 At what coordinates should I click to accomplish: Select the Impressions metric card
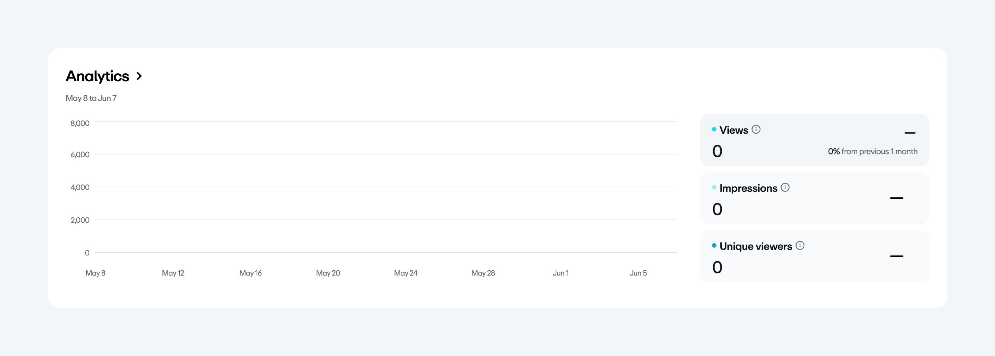814,198
